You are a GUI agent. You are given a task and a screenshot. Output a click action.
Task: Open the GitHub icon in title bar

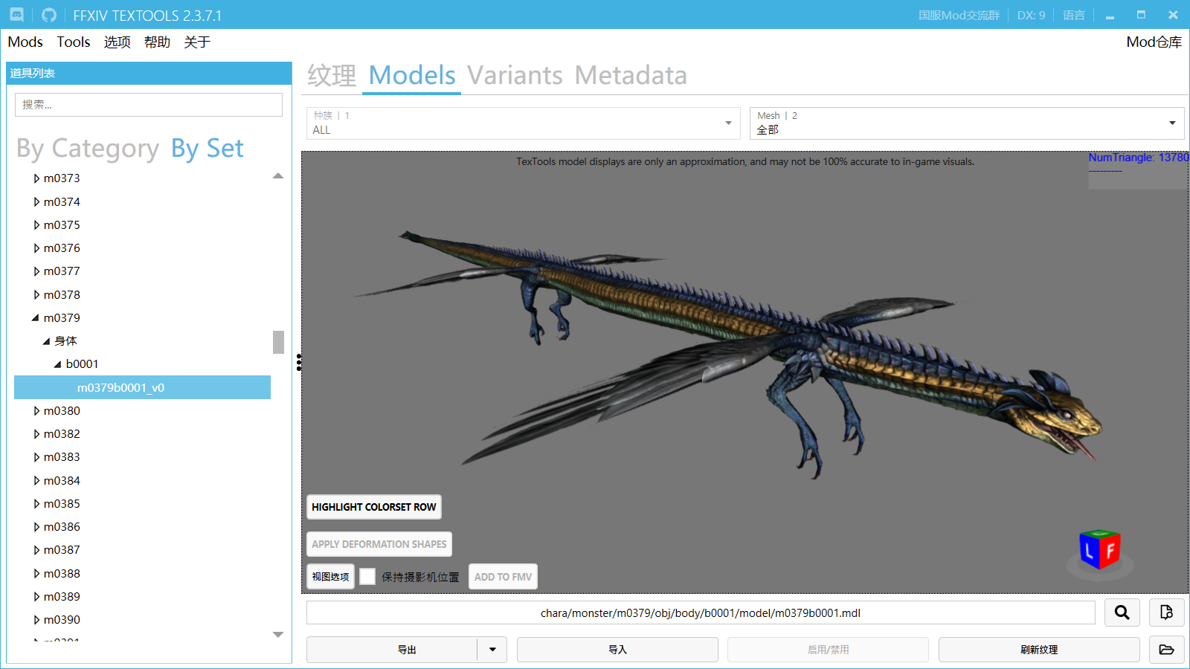(49, 15)
